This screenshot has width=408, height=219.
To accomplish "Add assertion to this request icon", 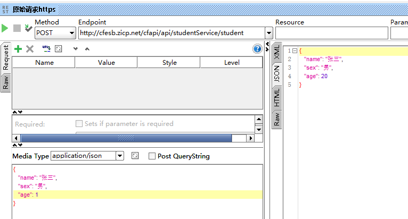I will pos(28,28).
